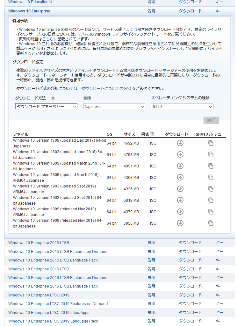Click the サイズ column header
The width and height of the screenshot is (237, 326).
tap(129, 134)
